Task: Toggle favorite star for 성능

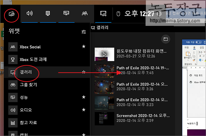Action: 84,97
